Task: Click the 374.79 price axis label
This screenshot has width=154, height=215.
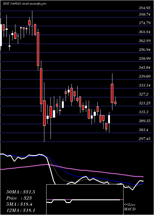Action: [144, 23]
